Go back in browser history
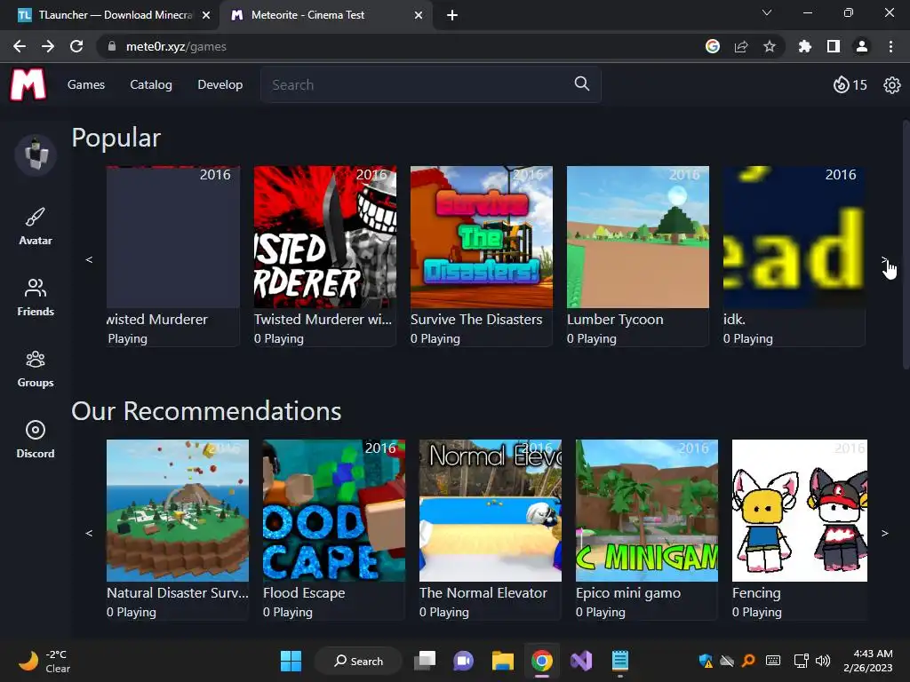910x682 pixels. click(20, 46)
